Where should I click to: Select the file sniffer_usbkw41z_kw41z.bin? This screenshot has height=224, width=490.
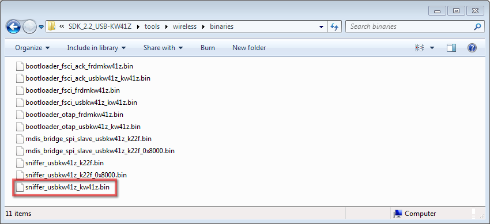click(67, 187)
